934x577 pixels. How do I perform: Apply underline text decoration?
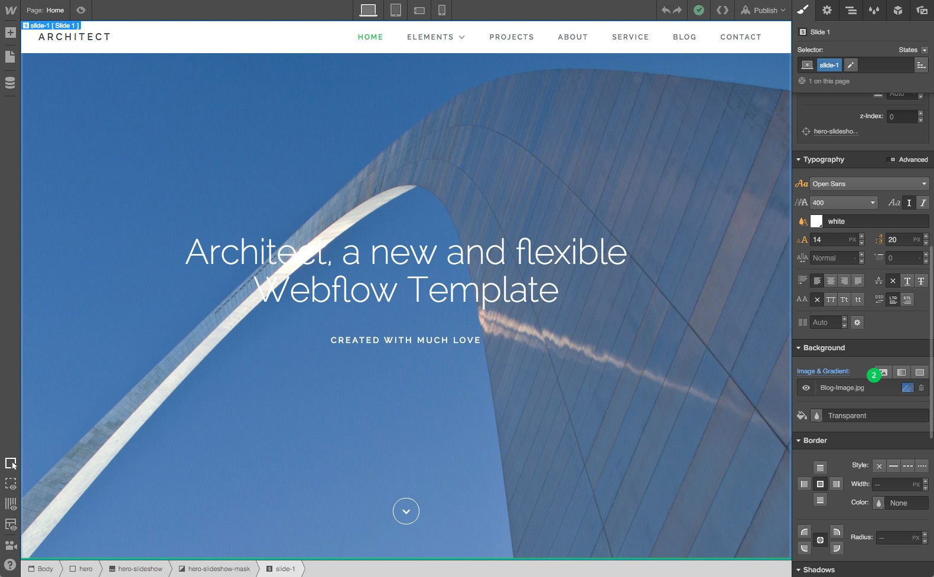[x=907, y=281]
